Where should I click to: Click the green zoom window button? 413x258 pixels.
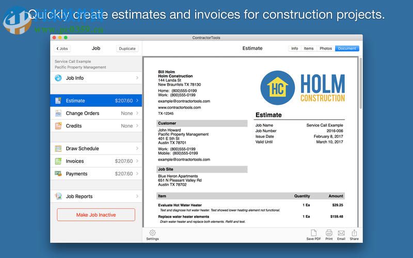[66, 38]
